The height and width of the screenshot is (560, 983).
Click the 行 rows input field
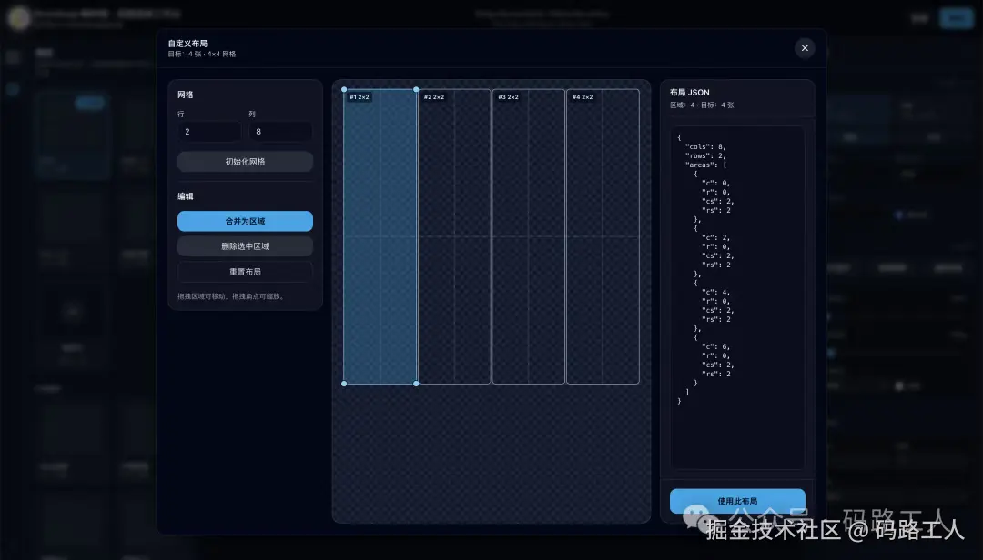209,132
